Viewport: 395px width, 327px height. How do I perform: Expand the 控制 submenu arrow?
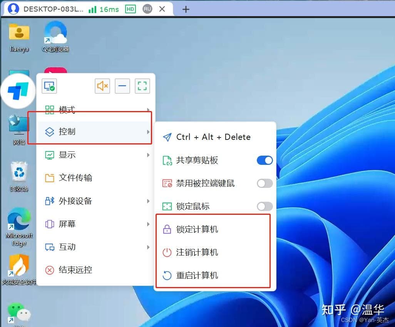coord(148,132)
